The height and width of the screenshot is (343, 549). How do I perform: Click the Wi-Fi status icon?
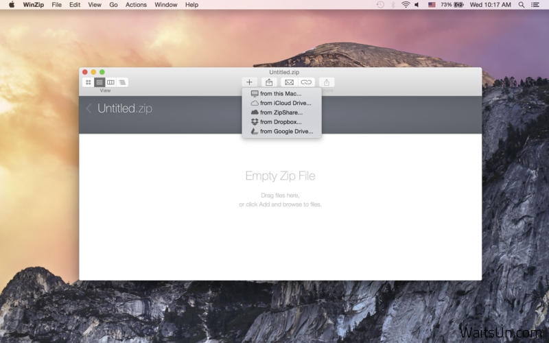pyautogui.click(x=406, y=5)
